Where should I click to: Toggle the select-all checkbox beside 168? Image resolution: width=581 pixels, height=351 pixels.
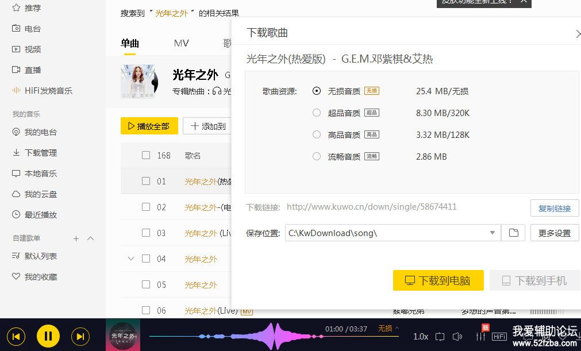click(x=146, y=155)
